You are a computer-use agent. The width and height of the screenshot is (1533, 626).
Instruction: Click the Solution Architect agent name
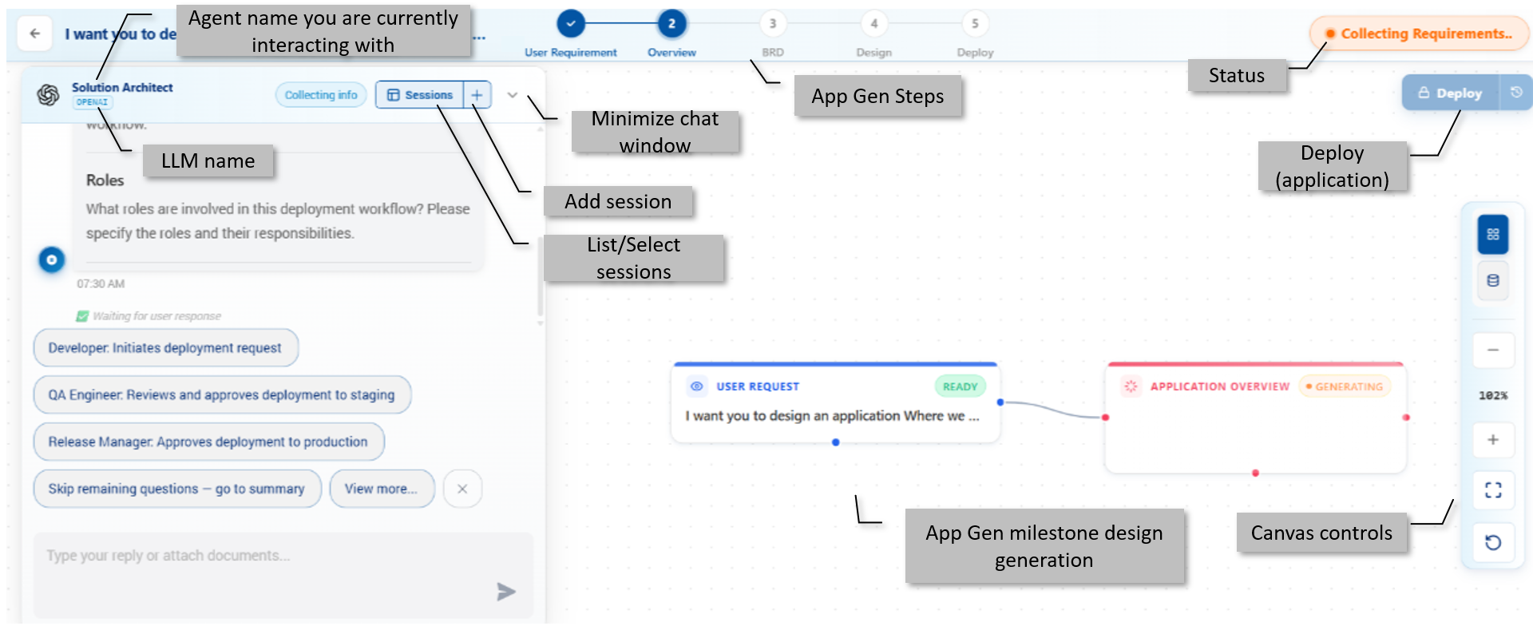click(122, 87)
